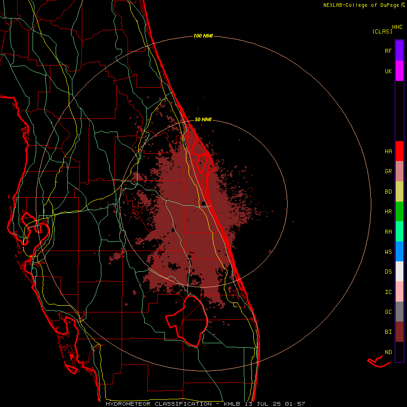Click the DS legend label

(x=388, y=272)
